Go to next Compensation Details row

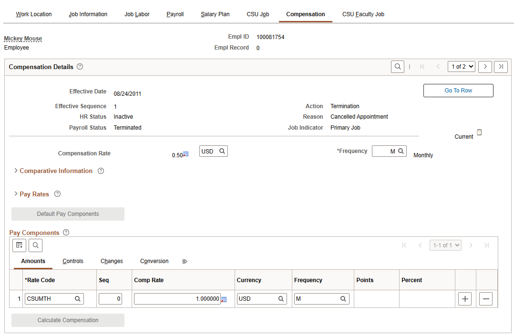coord(485,67)
